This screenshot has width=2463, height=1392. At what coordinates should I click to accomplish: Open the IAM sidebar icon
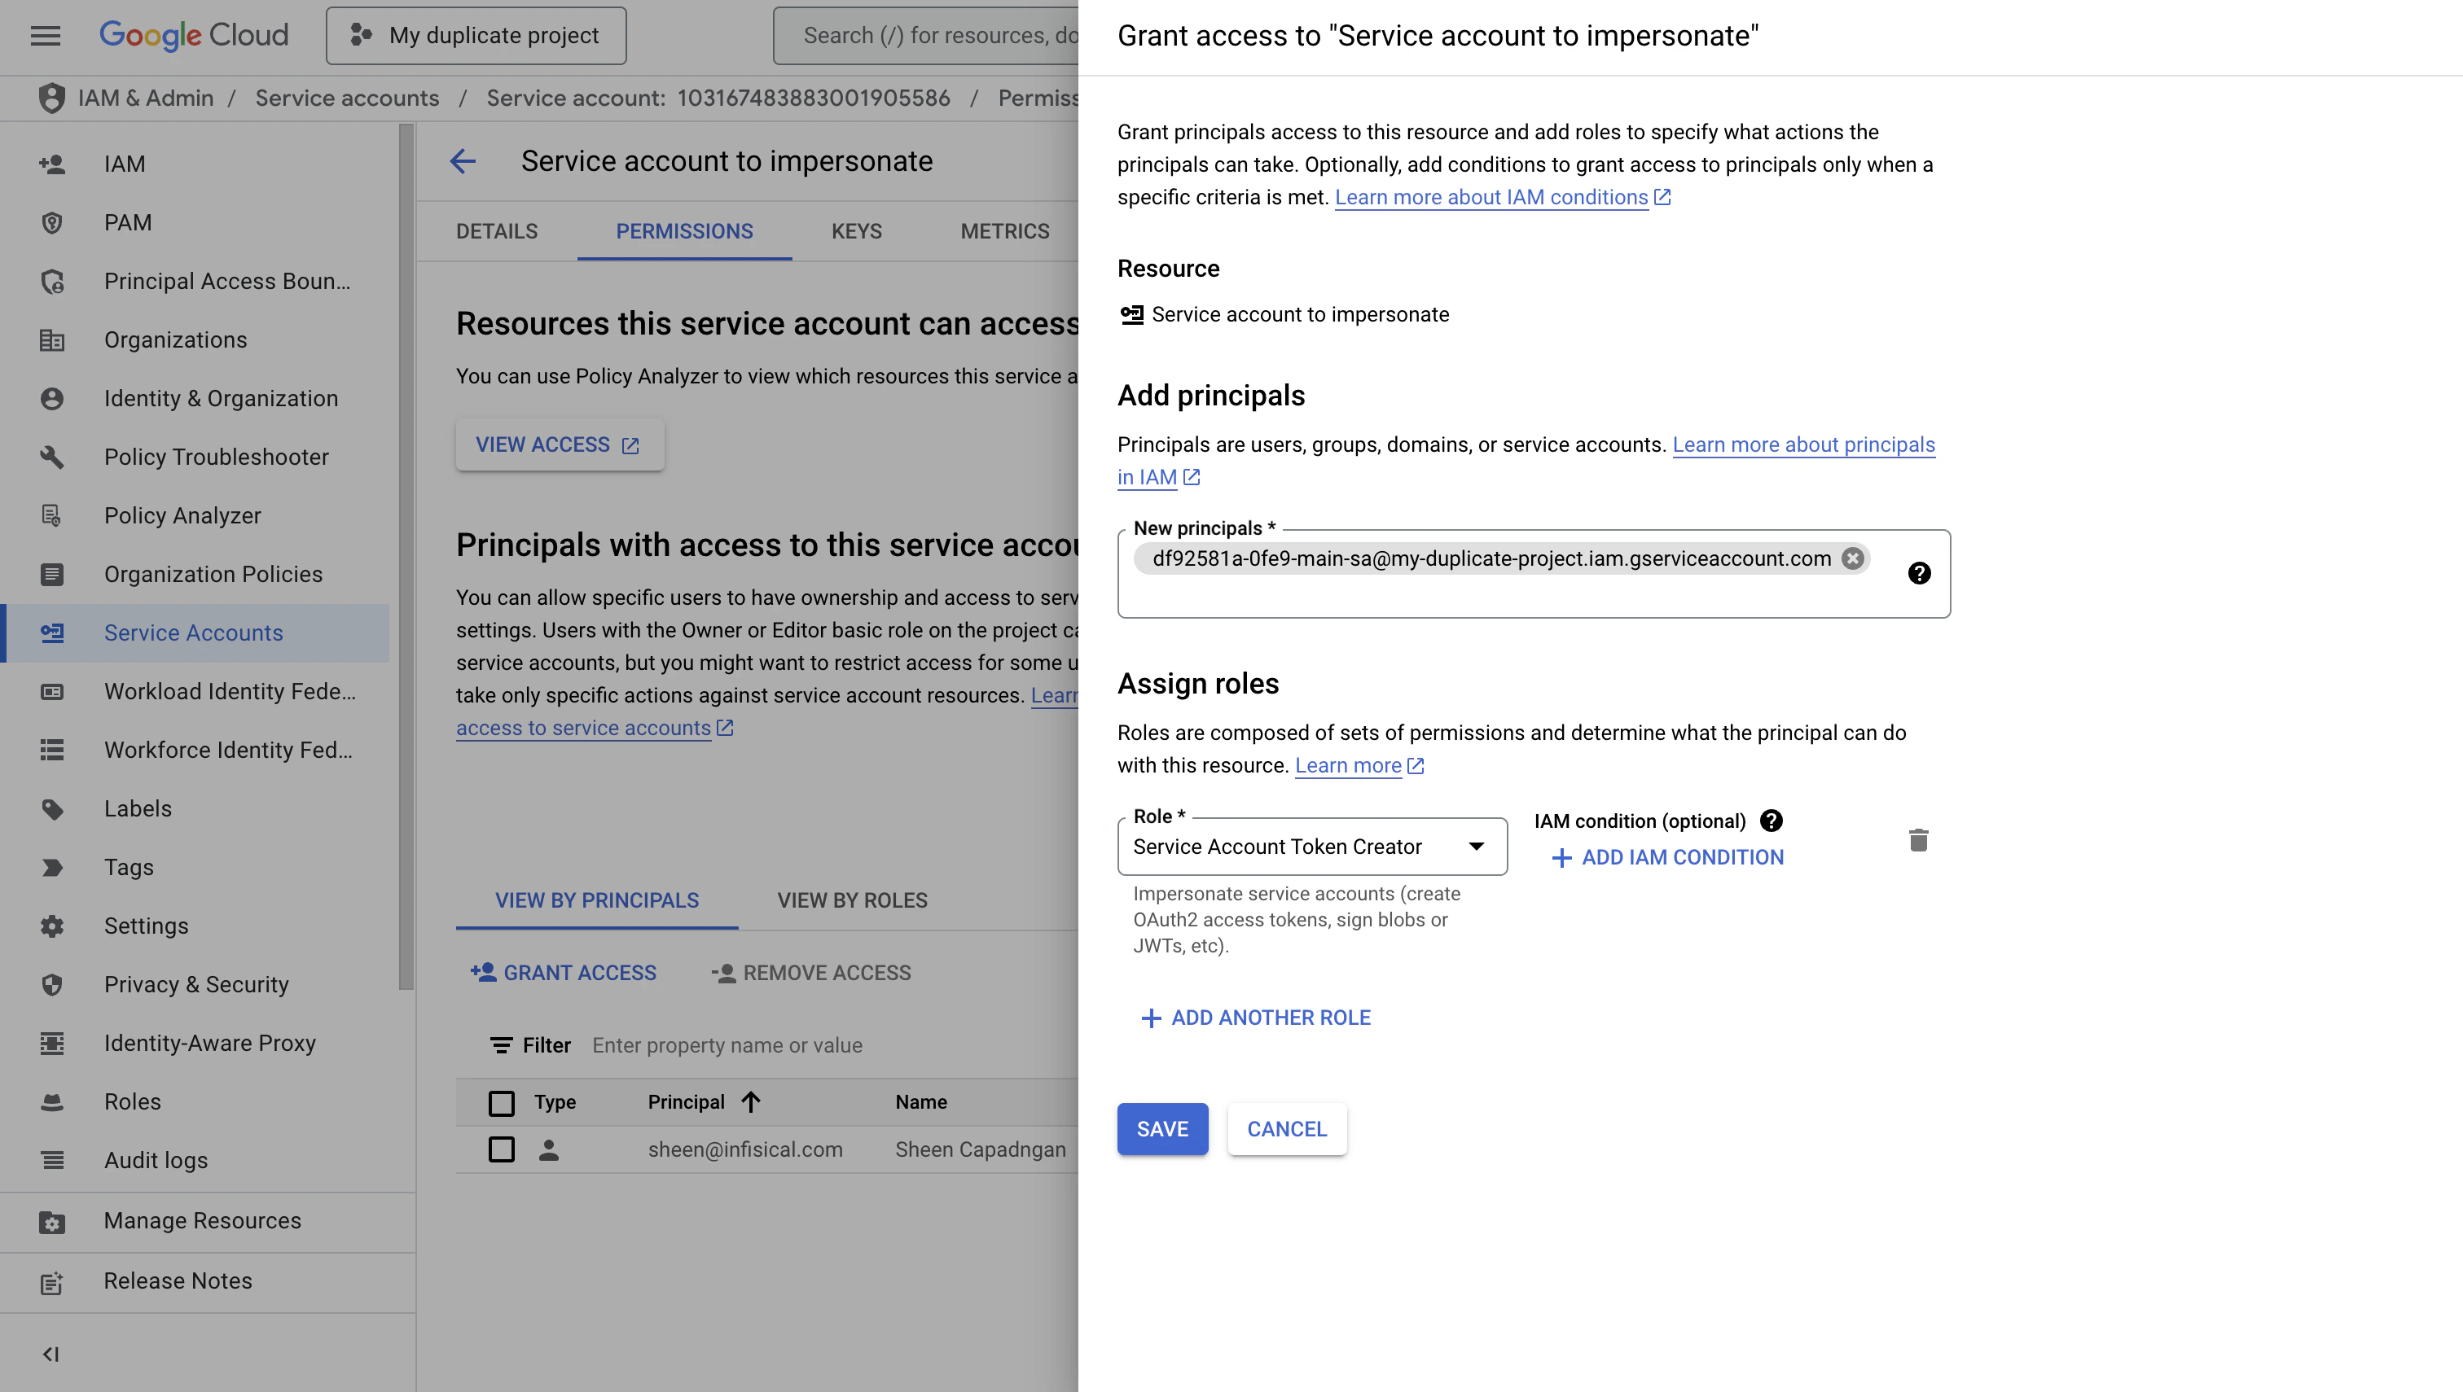point(53,164)
